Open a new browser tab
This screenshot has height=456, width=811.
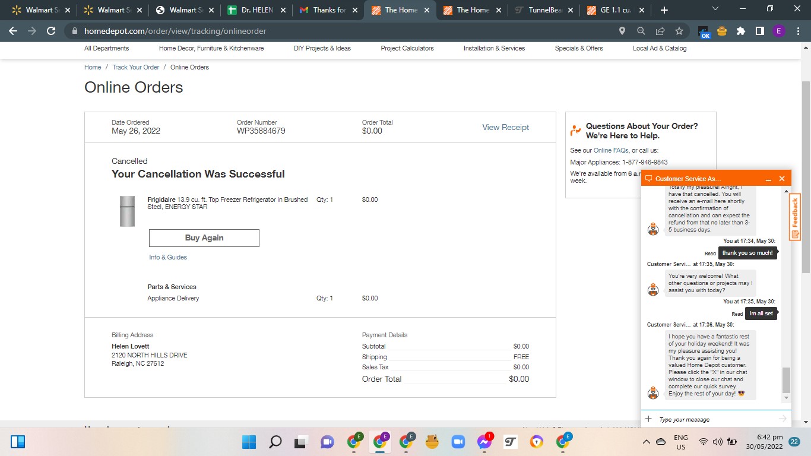(x=664, y=10)
